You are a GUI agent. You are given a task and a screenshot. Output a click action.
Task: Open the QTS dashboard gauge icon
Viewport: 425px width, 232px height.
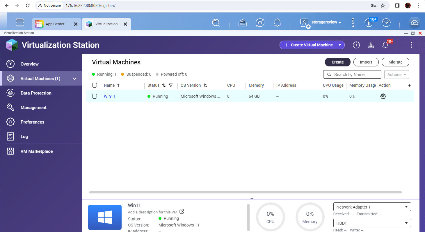(386, 23)
